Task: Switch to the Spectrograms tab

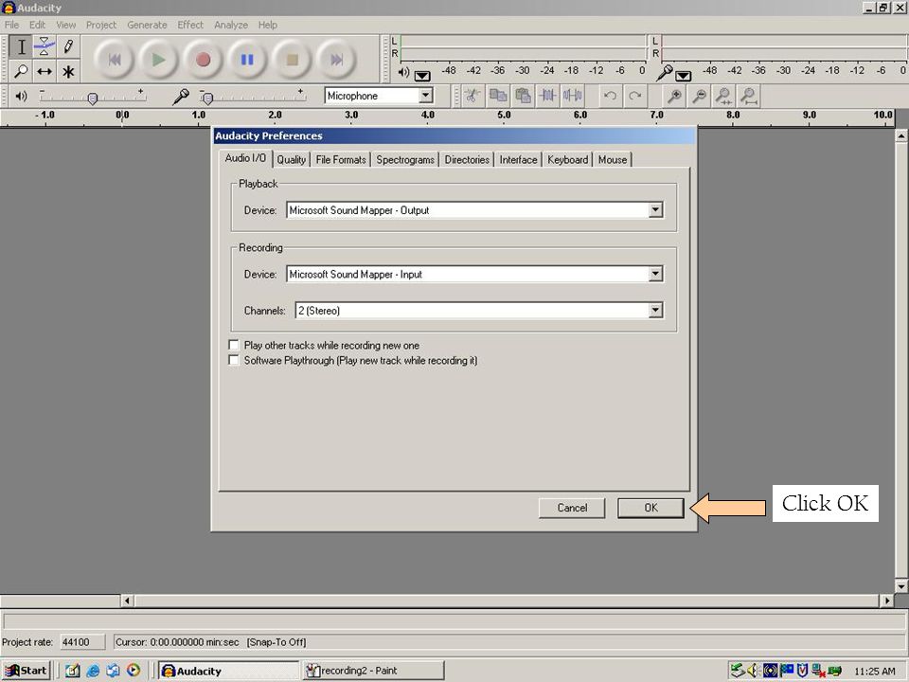Action: (x=405, y=159)
